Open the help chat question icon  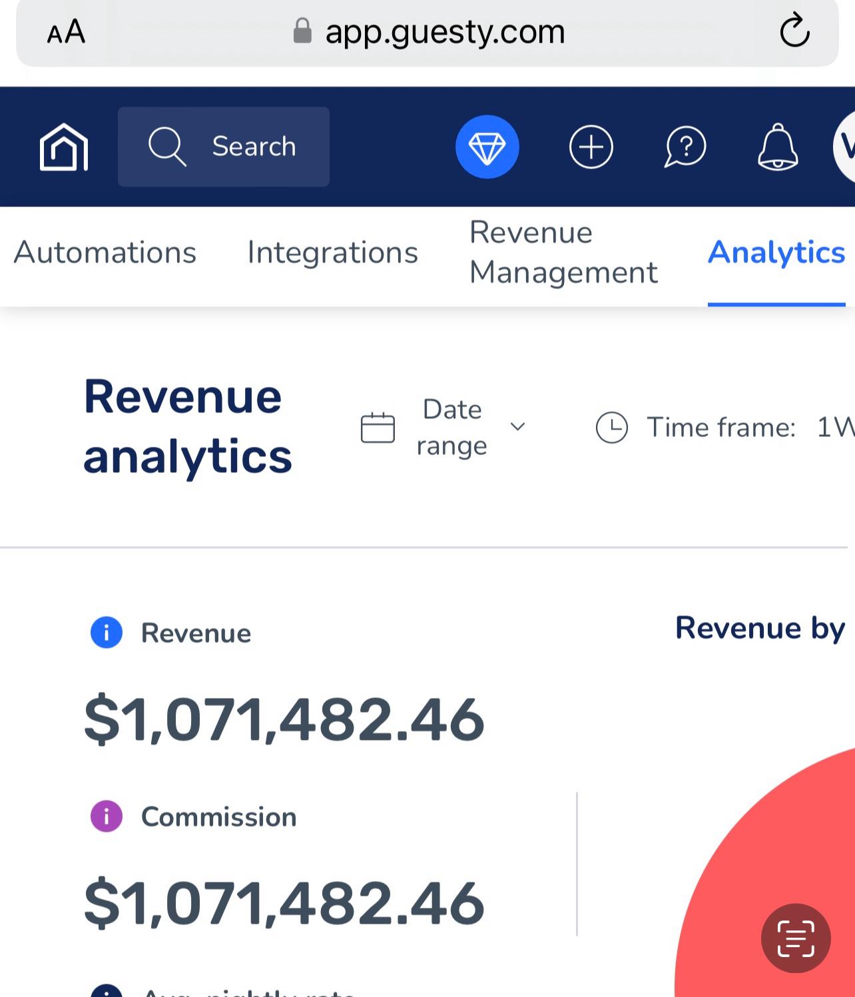685,147
